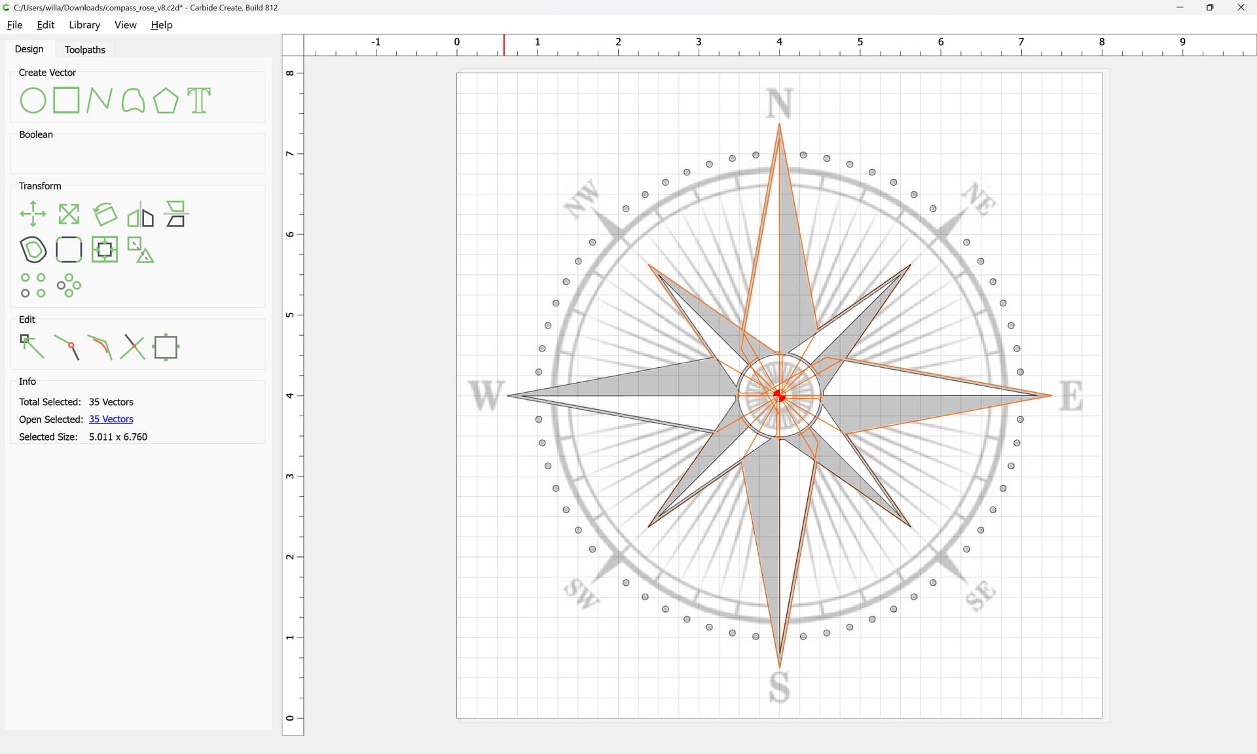Pick the Polygon vector tool

(166, 101)
